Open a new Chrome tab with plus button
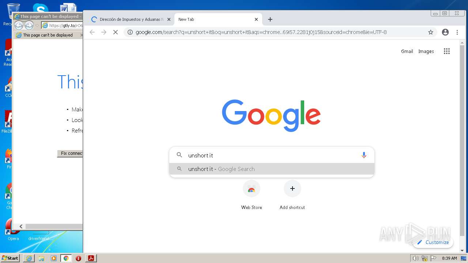The height and width of the screenshot is (263, 468). pos(270,19)
